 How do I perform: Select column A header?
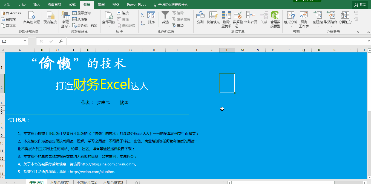19,50
